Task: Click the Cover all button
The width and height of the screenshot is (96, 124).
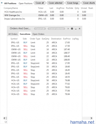Action: pos(40,3)
